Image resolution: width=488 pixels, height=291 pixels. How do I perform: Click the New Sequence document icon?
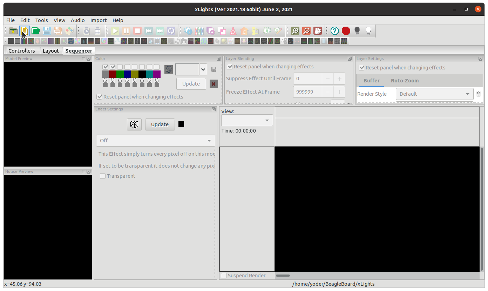24,31
